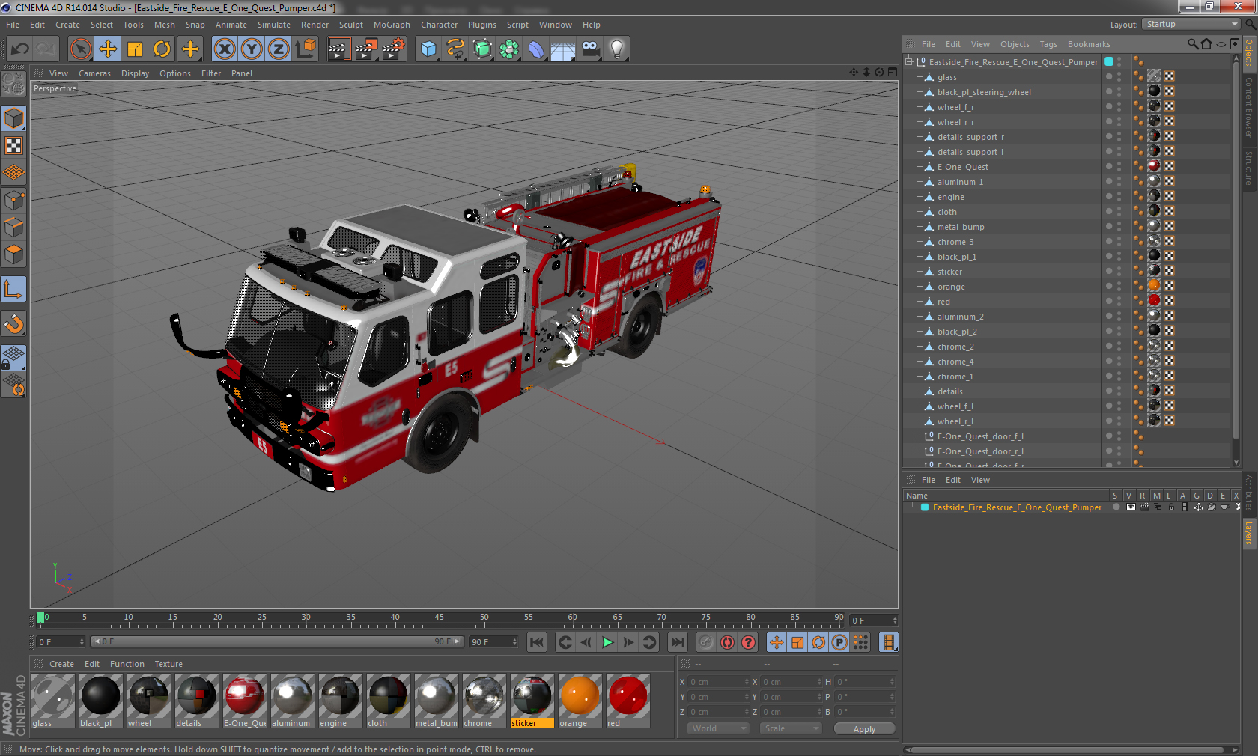
Task: Toggle Y-axis lock
Action: click(x=252, y=49)
